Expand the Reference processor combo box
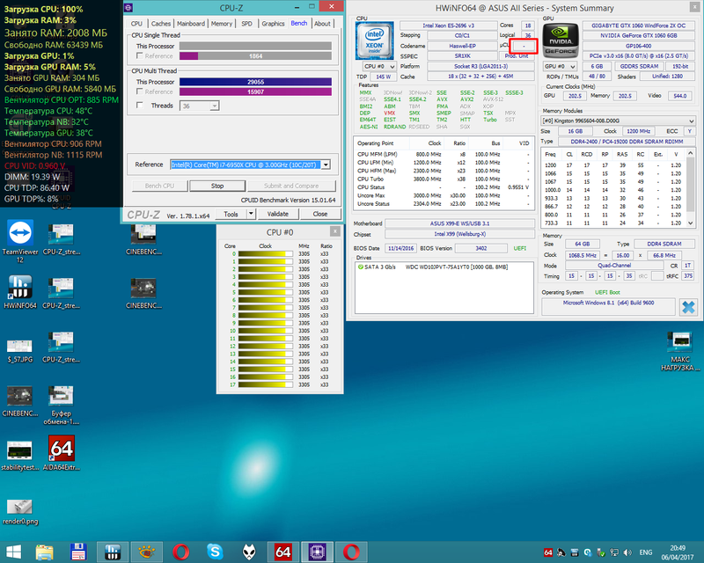The height and width of the screenshot is (563, 704). (326, 165)
